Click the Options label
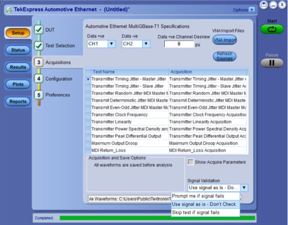The image size is (288, 225). tap(240, 10)
